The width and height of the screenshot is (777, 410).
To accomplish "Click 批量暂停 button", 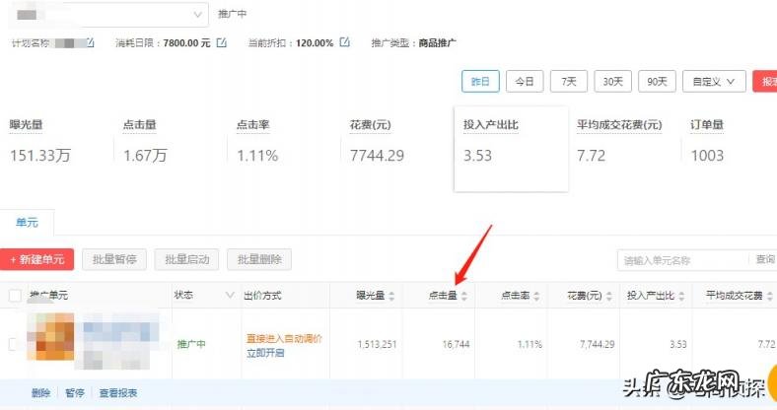I will coord(114,259).
